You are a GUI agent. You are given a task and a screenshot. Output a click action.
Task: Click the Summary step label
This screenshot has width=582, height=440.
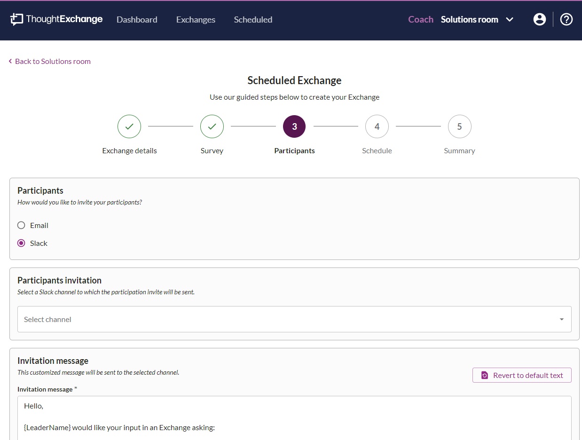click(460, 151)
